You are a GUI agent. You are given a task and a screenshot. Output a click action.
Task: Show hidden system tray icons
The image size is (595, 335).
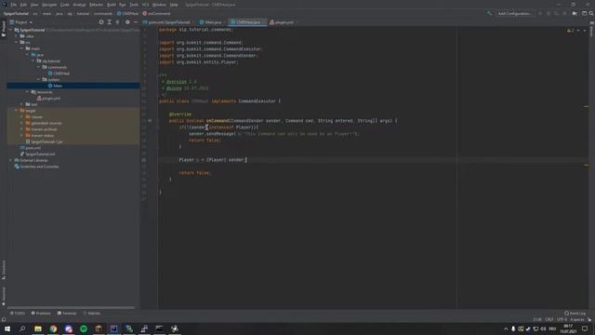[x=506, y=328]
